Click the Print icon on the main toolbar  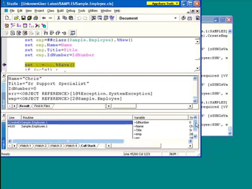pyautogui.click(x=36, y=18)
